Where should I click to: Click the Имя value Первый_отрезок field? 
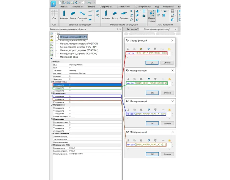95,65
